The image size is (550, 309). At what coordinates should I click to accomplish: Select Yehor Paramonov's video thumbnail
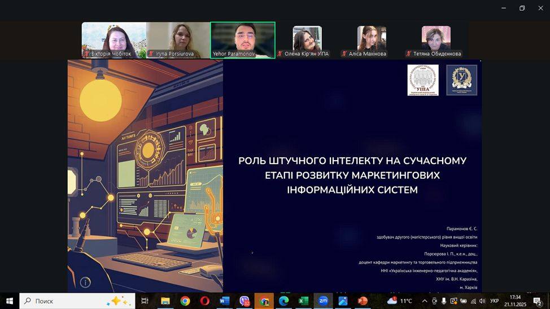coord(242,40)
